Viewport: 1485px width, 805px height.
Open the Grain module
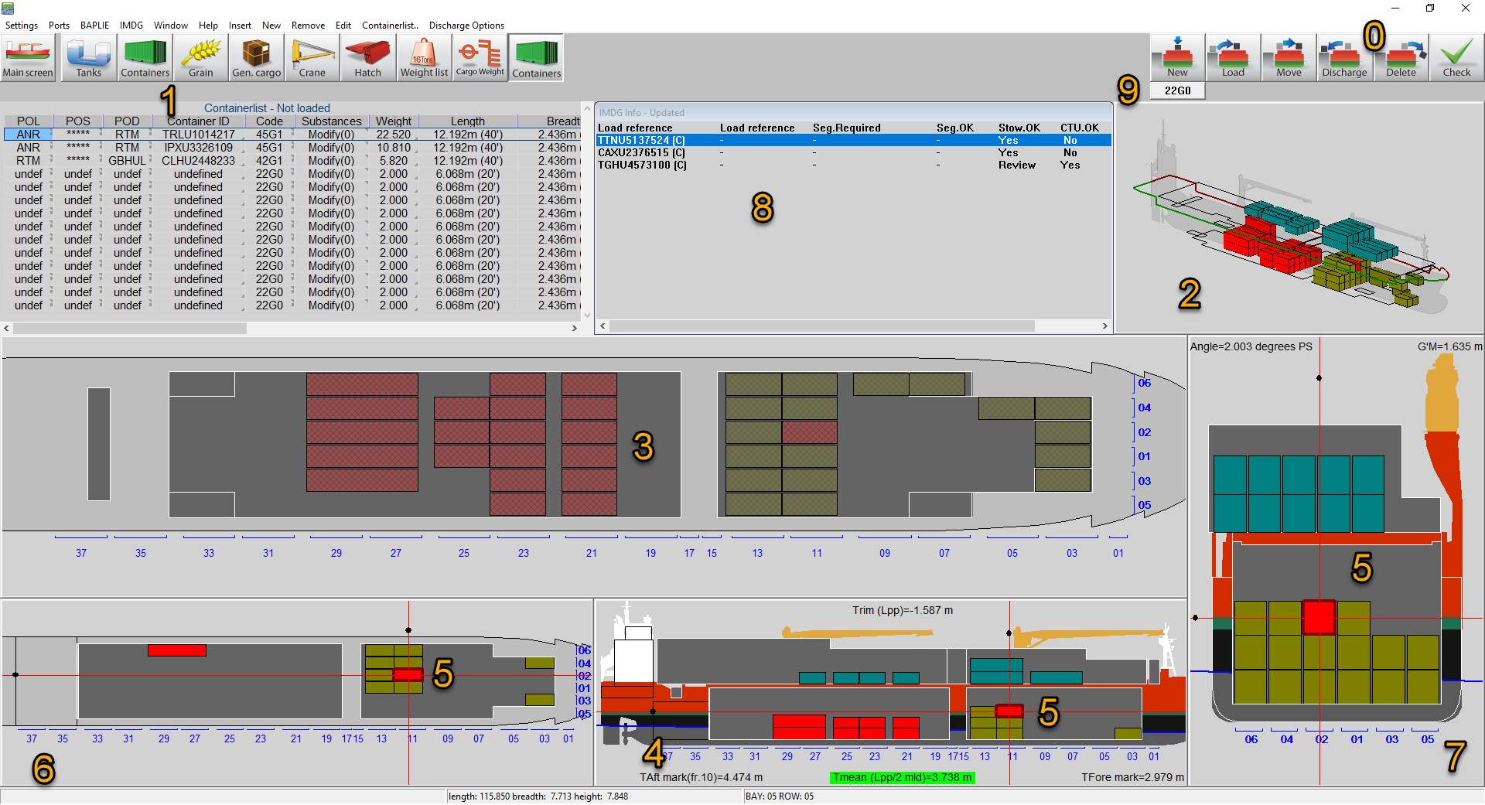coord(200,57)
